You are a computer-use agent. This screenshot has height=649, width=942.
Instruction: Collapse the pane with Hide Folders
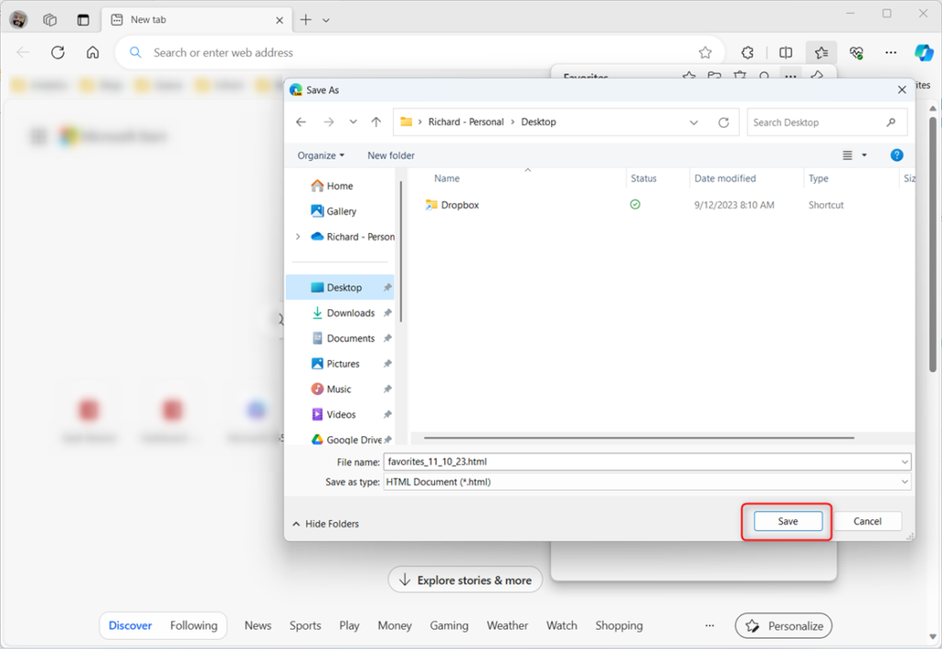[326, 524]
